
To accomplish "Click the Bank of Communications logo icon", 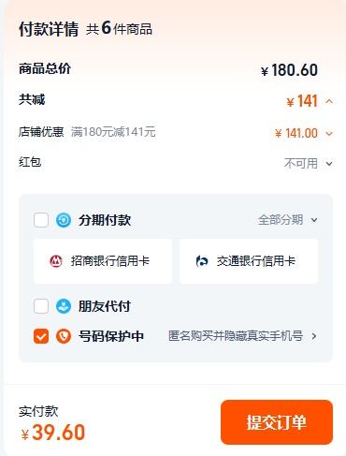I will [x=202, y=261].
